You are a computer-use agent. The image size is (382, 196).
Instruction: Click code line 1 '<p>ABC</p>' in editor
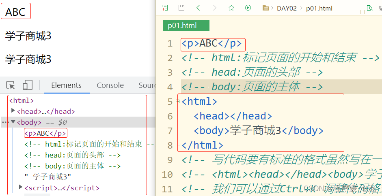click(212, 43)
